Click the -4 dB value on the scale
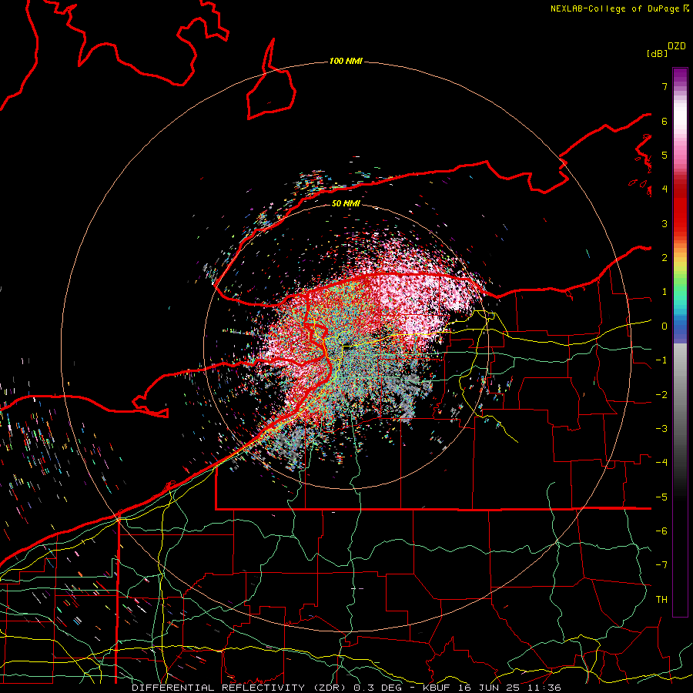This screenshot has width=693, height=693. [661, 463]
